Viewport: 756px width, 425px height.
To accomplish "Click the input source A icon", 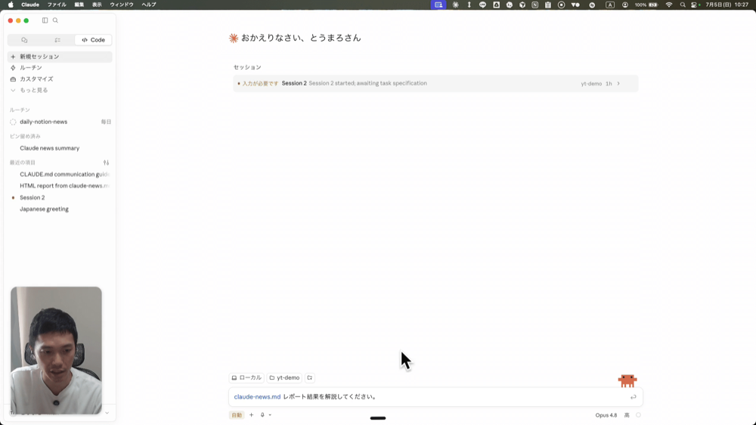I will click(610, 5).
